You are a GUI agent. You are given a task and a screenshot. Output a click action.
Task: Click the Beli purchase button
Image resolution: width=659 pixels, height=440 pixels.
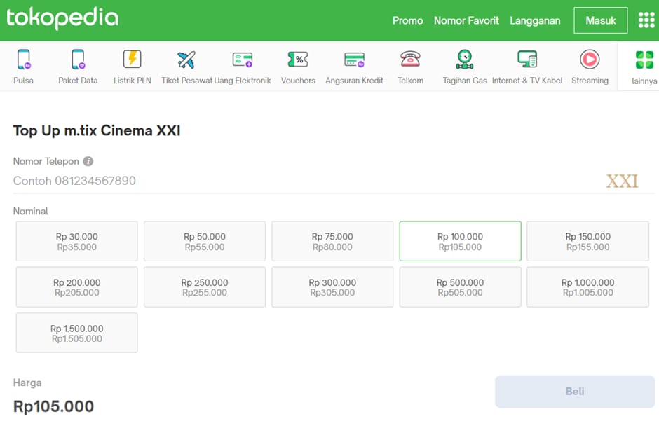coord(575,392)
